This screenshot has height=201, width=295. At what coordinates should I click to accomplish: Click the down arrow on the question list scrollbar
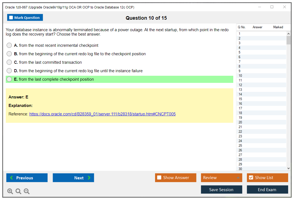pos(288,168)
